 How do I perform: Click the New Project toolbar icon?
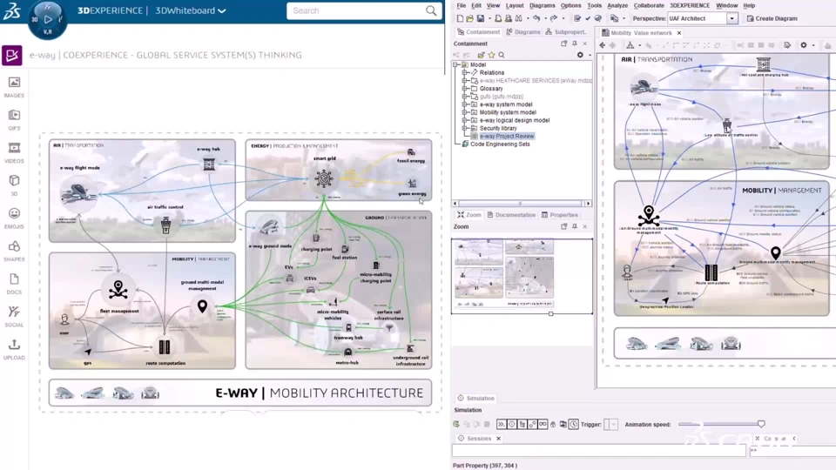460,18
